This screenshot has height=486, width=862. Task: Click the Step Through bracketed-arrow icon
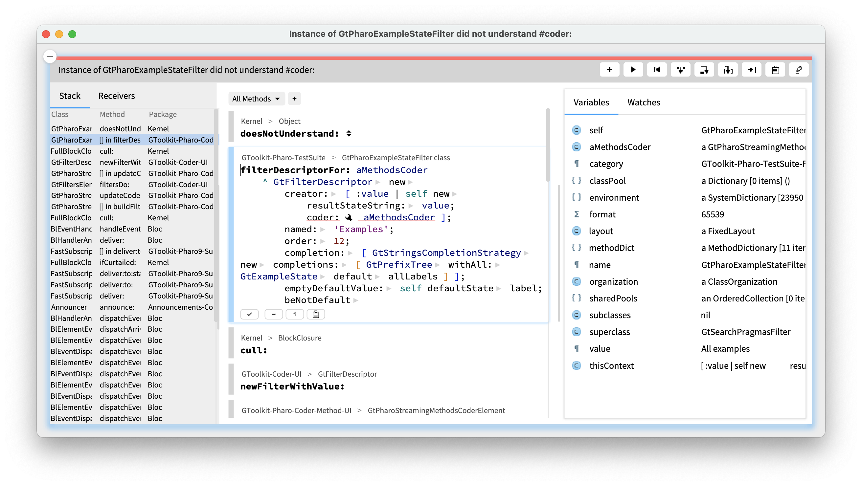[728, 70]
